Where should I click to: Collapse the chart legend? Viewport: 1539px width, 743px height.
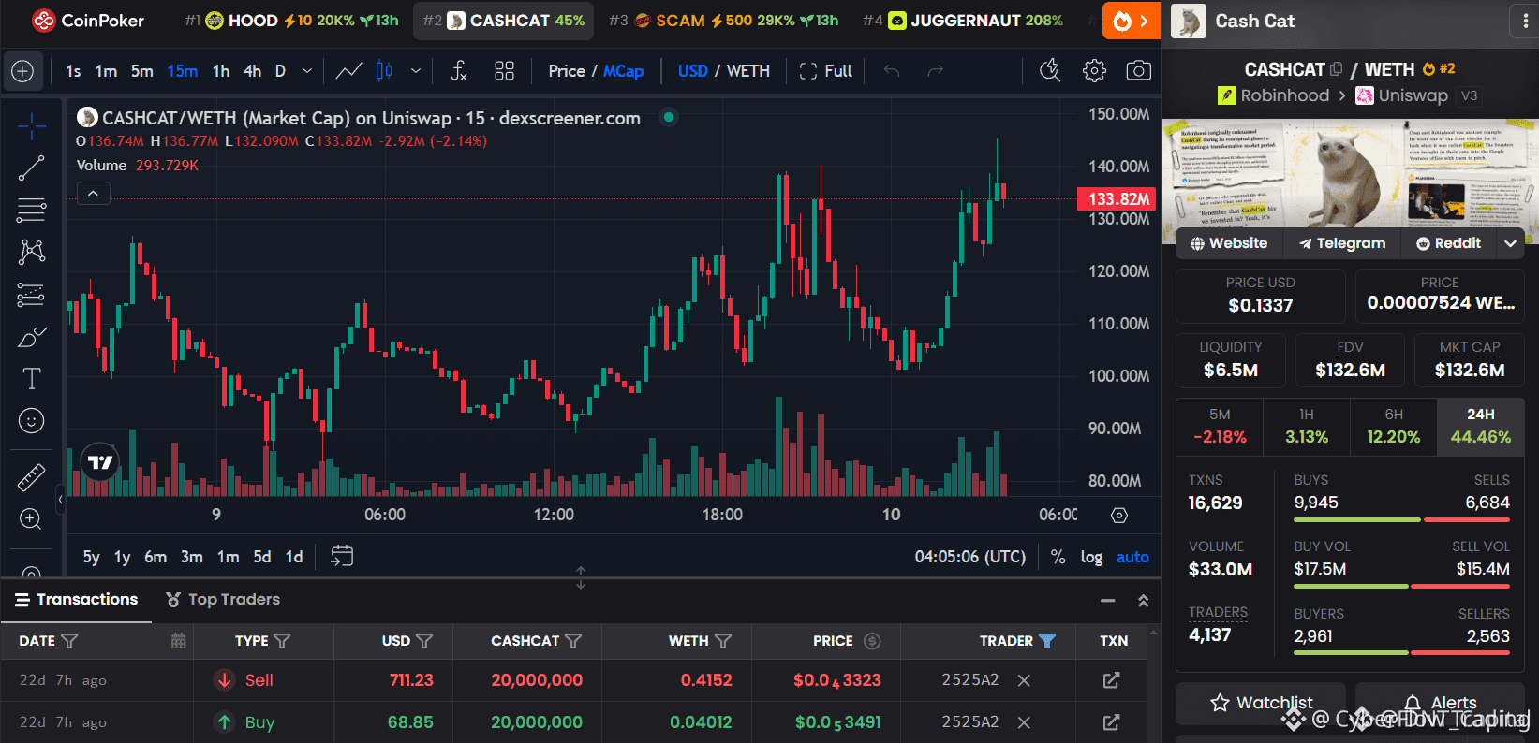tap(93, 193)
